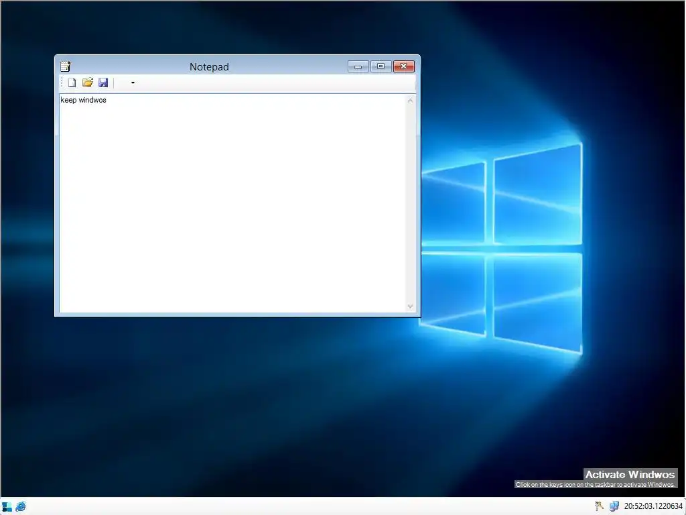Close the Notepad window
686x515 pixels.
pos(404,66)
